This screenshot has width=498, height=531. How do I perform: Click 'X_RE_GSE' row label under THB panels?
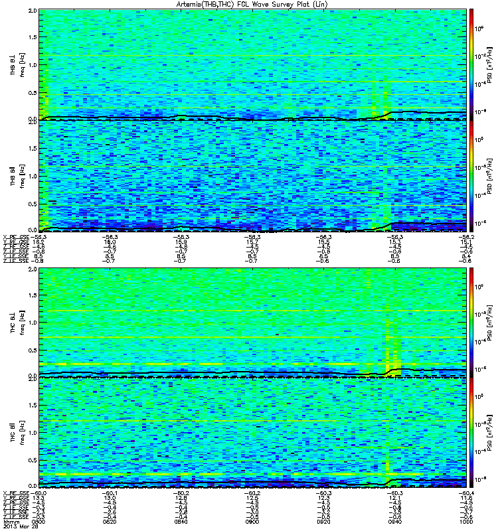[x=16, y=237]
